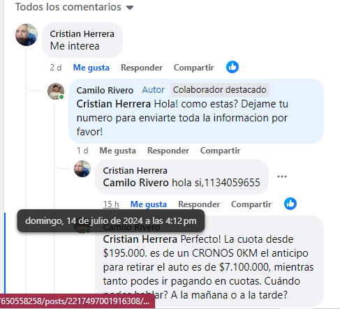The height and width of the screenshot is (309, 340).
Task: Open Cristian Herrera's avatar on the nested reply
Action: [x=82, y=169]
